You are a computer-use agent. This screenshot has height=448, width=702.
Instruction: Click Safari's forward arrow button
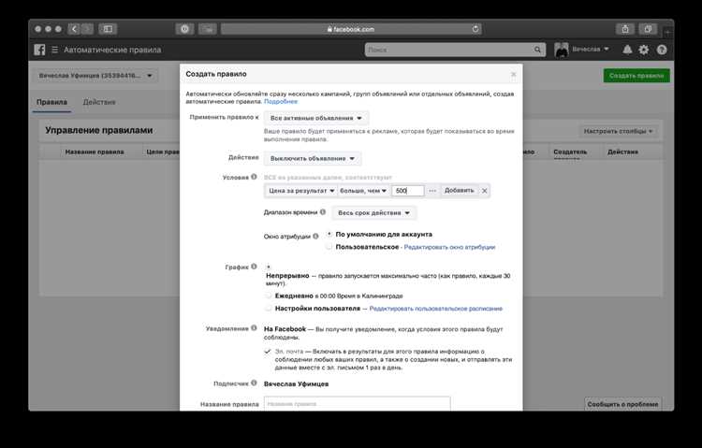click(x=87, y=29)
